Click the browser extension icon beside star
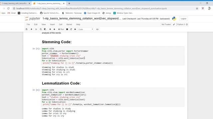Screen dimensions: 213x119 [x=203, y=8]
